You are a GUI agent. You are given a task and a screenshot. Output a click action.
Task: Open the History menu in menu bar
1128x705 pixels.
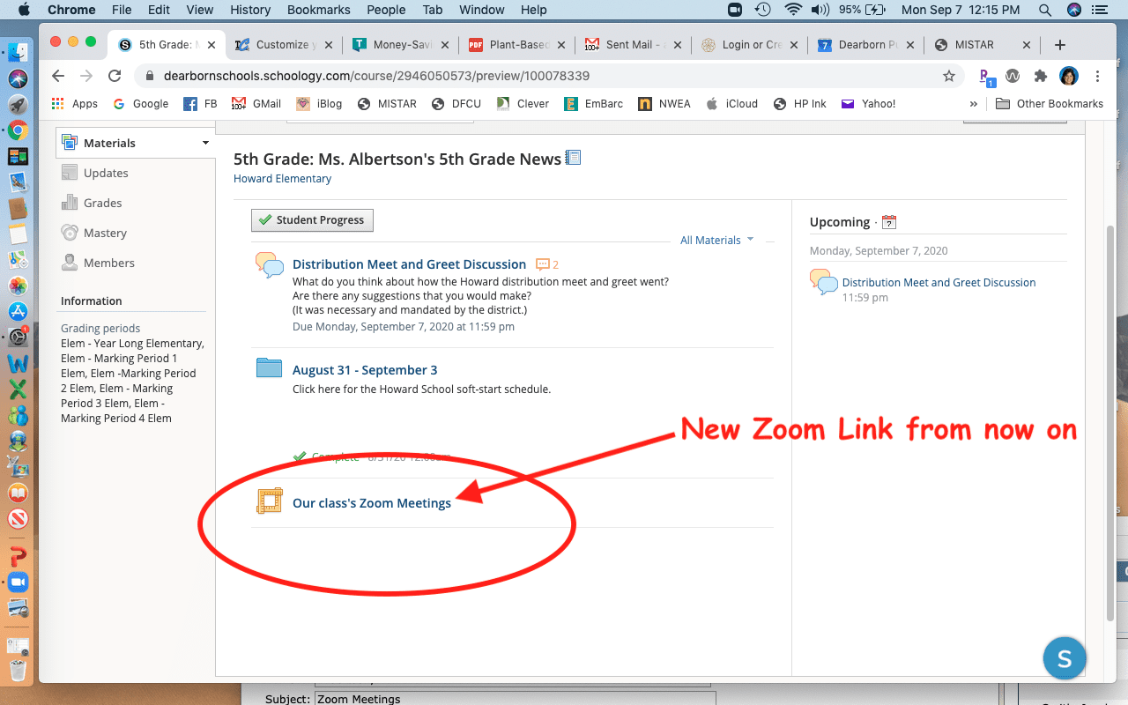point(250,10)
